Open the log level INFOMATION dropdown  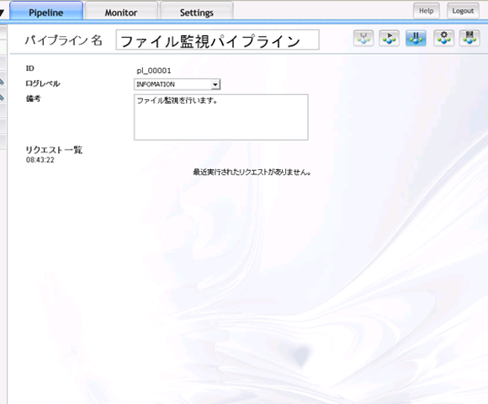177,84
